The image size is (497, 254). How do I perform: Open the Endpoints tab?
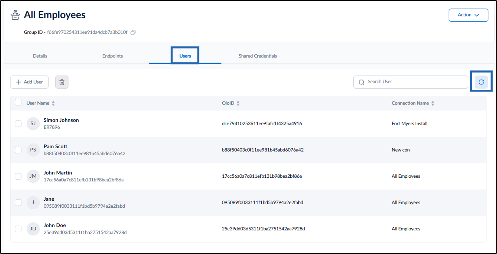(113, 56)
